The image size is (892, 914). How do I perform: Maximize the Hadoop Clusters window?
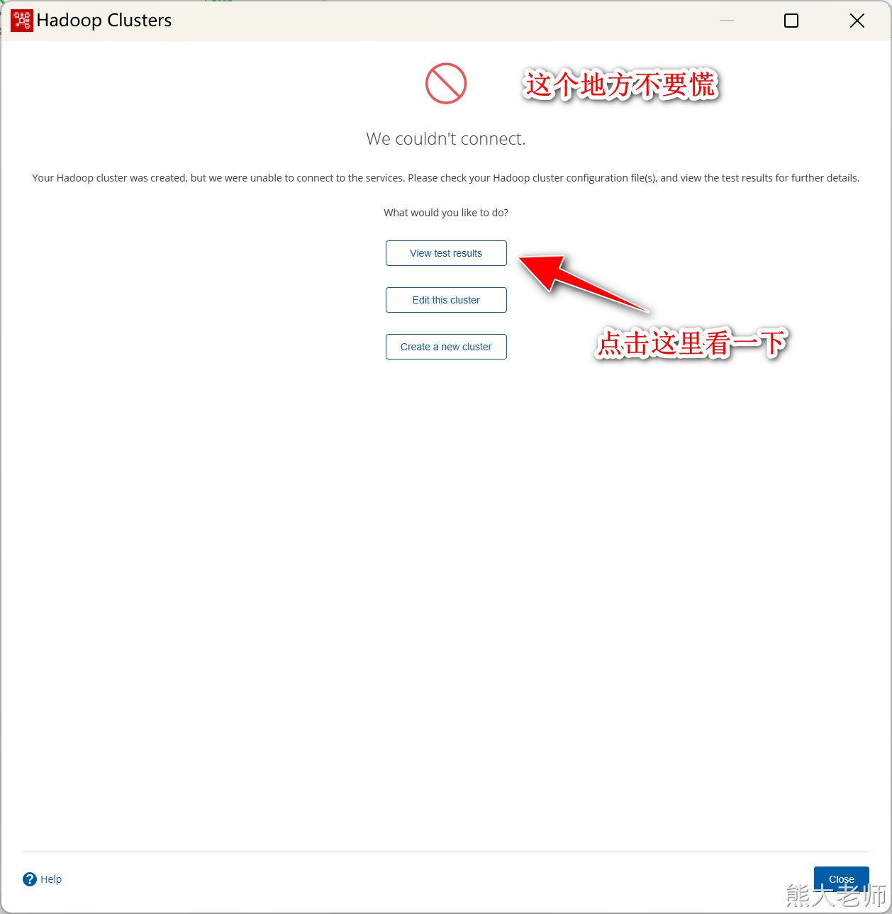coord(791,21)
